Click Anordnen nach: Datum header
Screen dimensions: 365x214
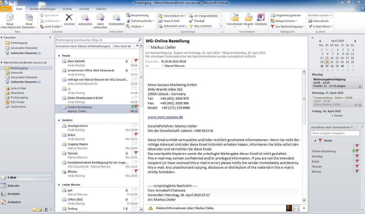(84, 46)
